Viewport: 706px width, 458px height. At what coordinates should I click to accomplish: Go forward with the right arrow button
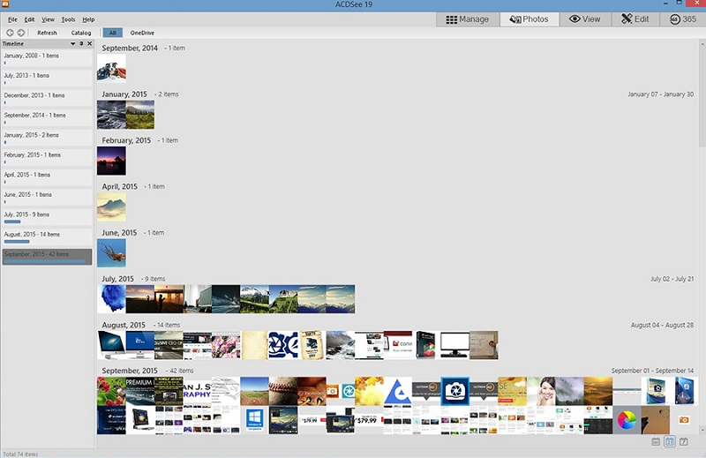[21, 33]
